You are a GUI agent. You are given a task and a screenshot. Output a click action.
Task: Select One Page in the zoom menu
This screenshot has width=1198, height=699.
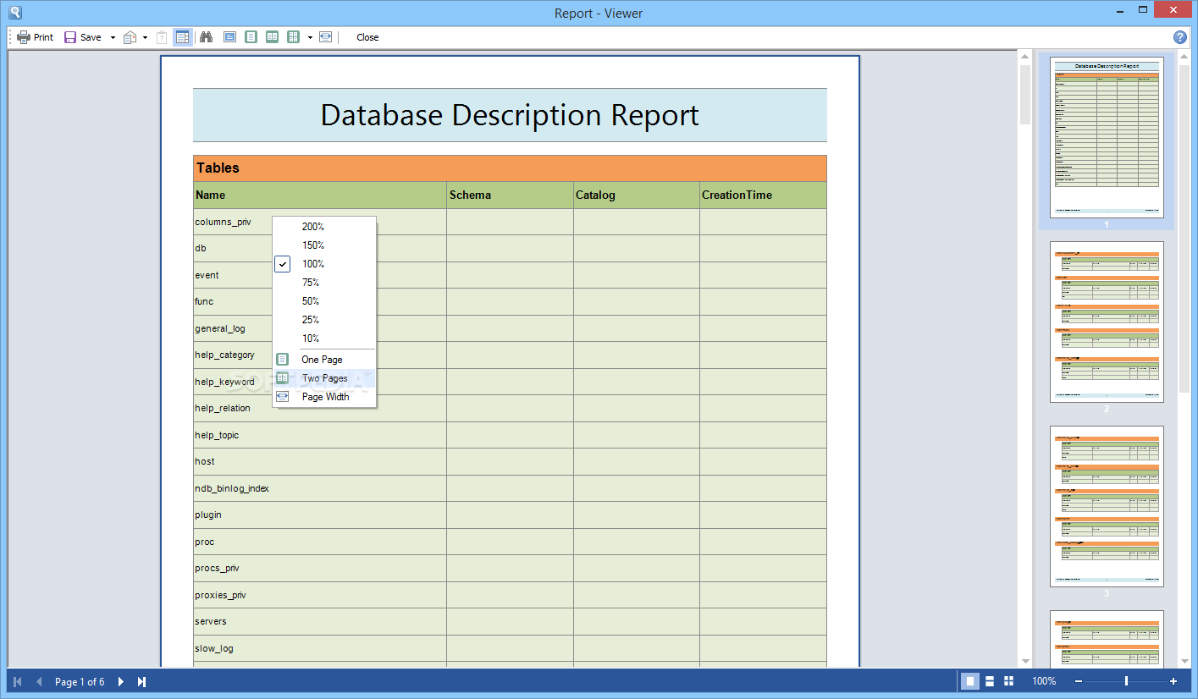click(324, 360)
